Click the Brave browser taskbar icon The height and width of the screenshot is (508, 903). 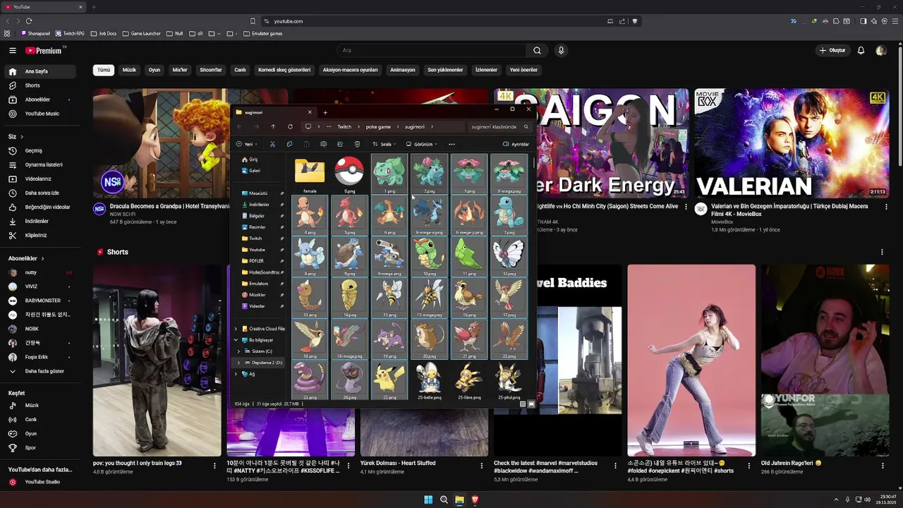(x=475, y=500)
